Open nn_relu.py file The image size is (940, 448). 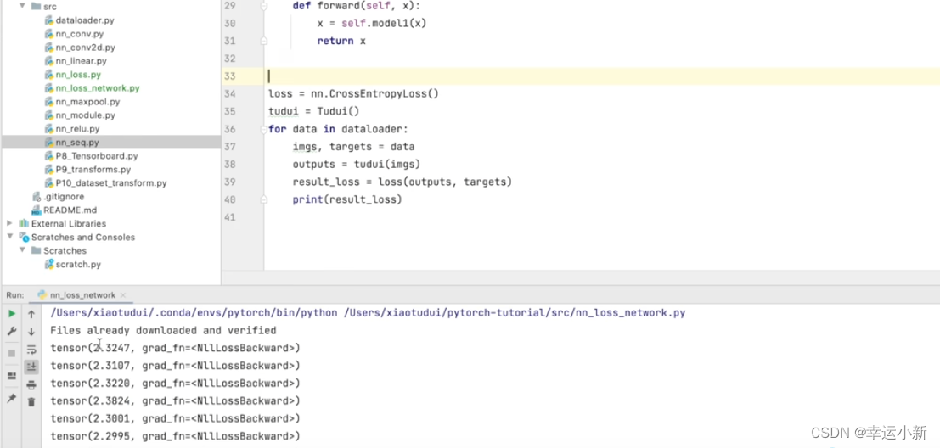click(x=77, y=129)
